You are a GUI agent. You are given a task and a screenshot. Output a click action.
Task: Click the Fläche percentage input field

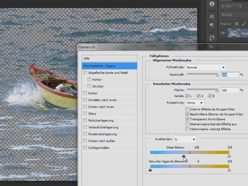(x=230, y=90)
